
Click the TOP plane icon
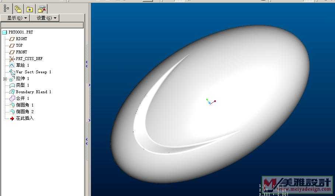(12, 45)
